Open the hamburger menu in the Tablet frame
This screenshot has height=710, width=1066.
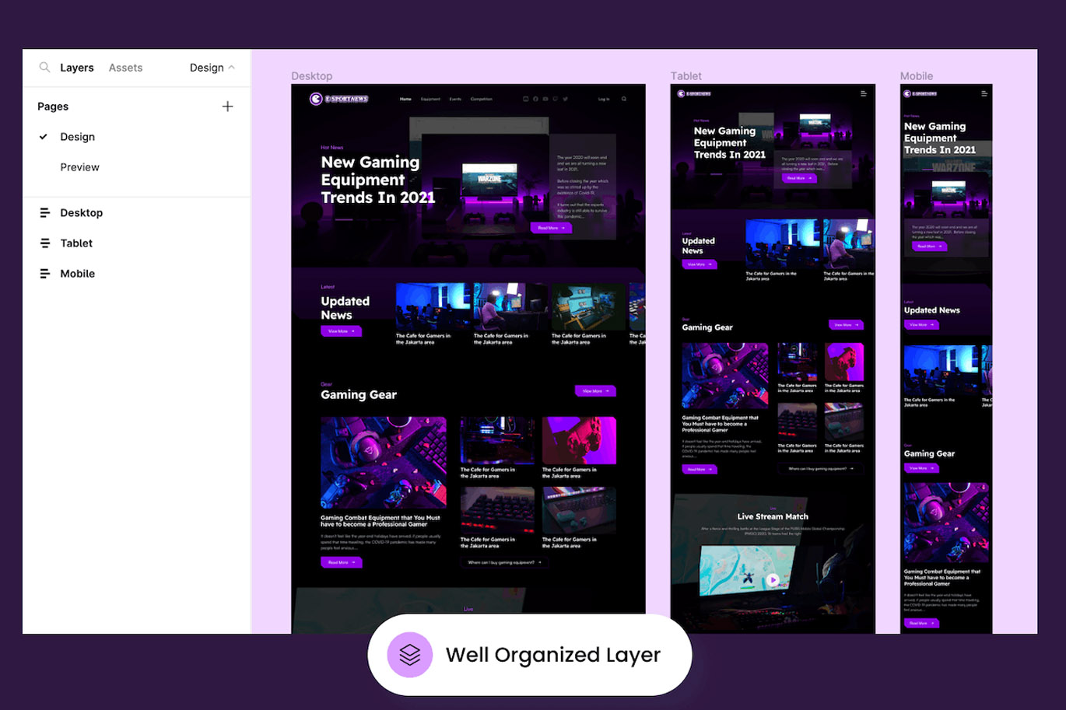(863, 93)
